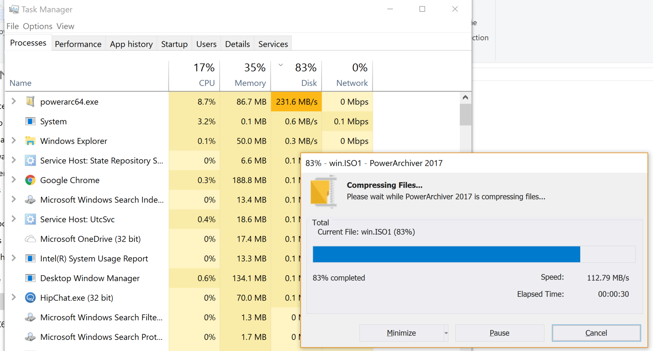The width and height of the screenshot is (653, 351).
Task: Click the Microsoft Windows Search Indexer icon
Action: point(30,200)
